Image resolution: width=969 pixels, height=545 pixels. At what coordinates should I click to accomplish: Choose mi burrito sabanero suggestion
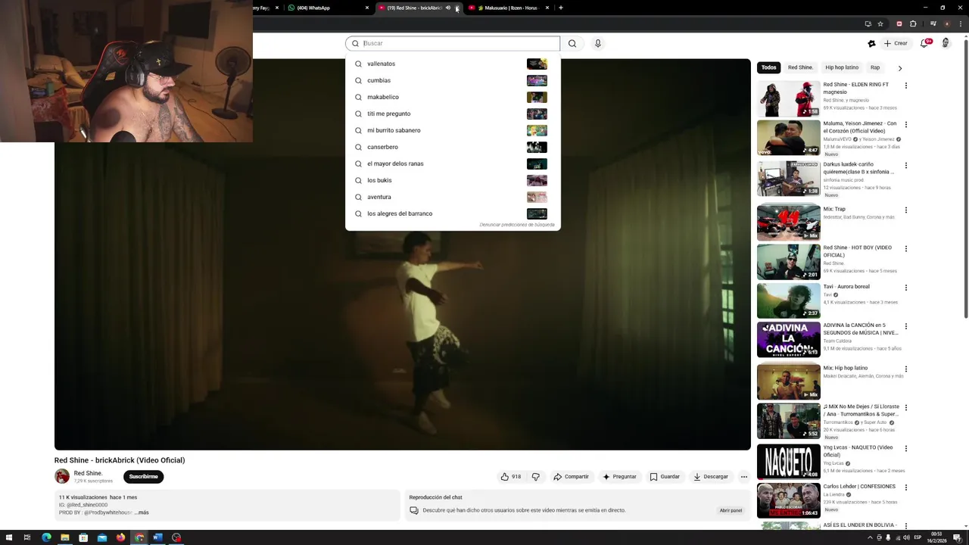pos(453,130)
